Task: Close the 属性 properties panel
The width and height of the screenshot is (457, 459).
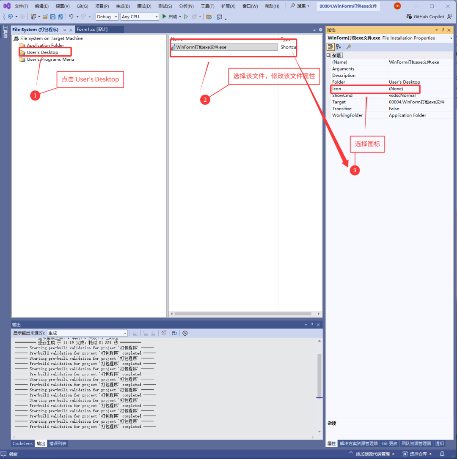Action: [x=449, y=30]
